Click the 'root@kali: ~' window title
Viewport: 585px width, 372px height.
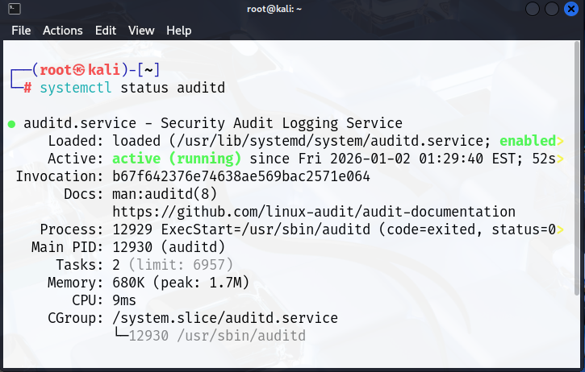coord(274,9)
